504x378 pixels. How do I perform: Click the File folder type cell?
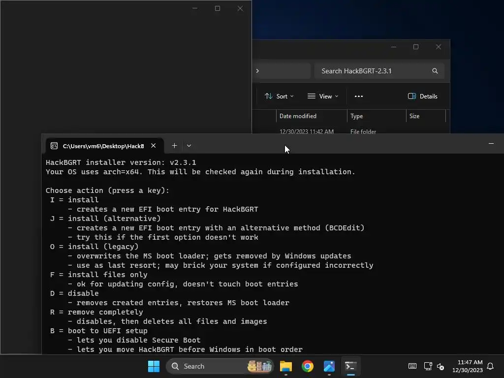coord(363,131)
